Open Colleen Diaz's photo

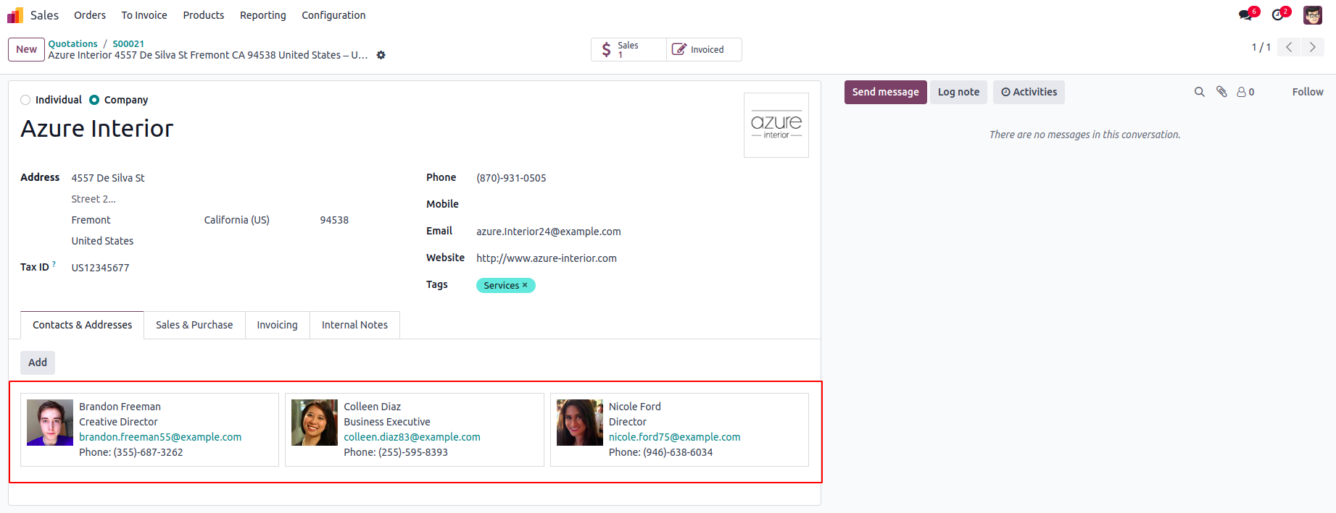[x=315, y=423]
